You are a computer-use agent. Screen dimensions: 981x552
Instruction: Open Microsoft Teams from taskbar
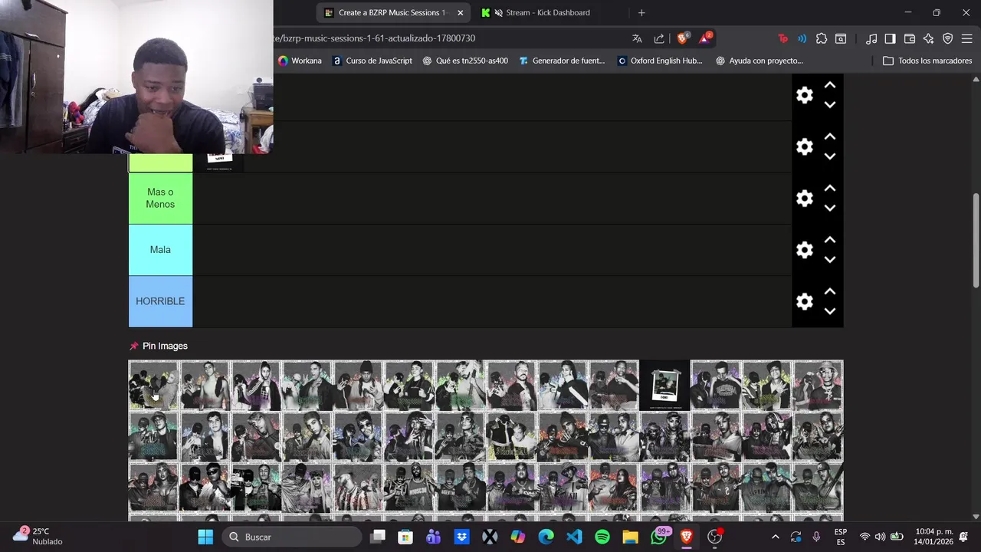[434, 537]
